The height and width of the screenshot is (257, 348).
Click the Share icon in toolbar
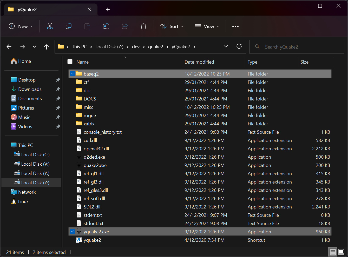[125, 26]
